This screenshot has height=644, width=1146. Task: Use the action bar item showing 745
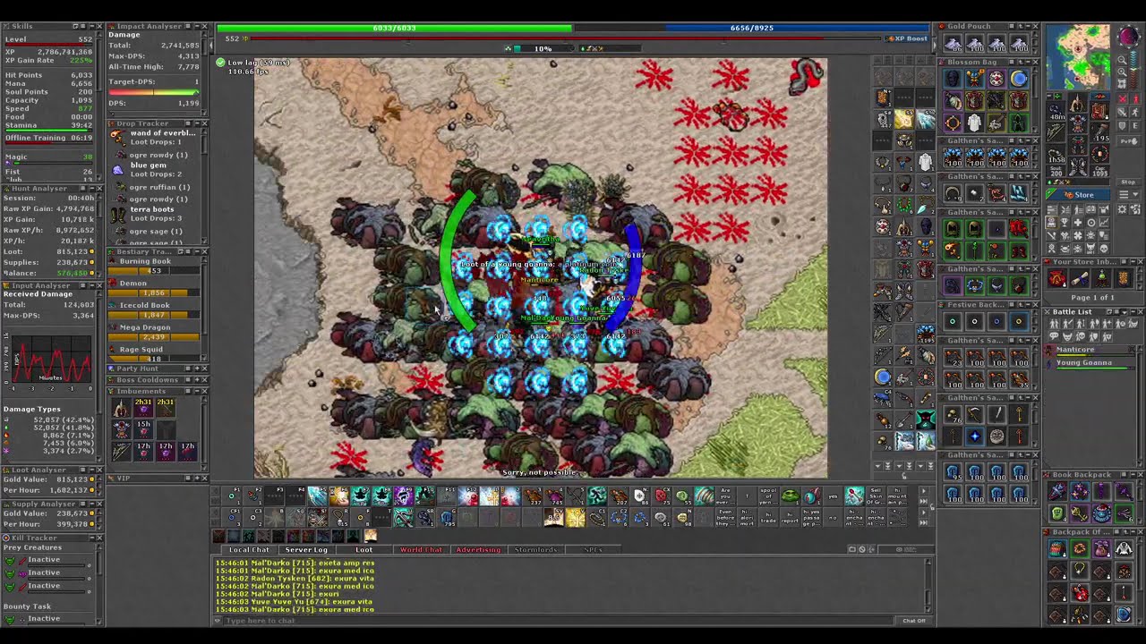click(x=556, y=496)
